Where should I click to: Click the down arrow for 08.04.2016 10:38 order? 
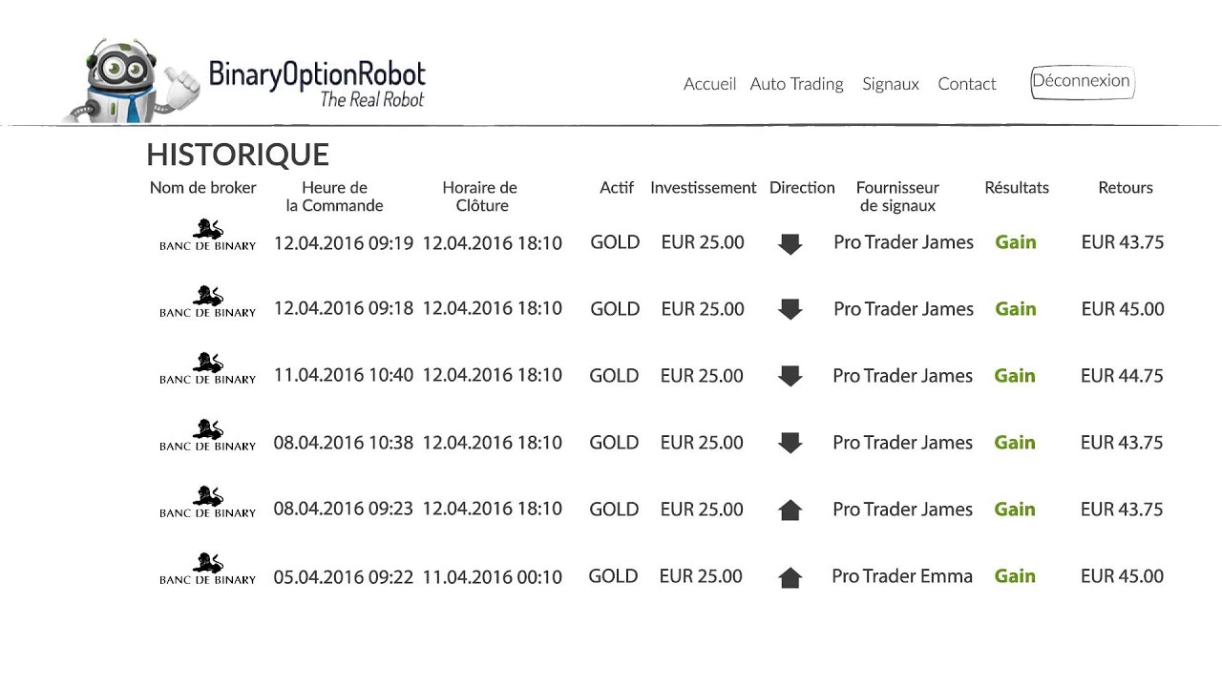click(790, 443)
